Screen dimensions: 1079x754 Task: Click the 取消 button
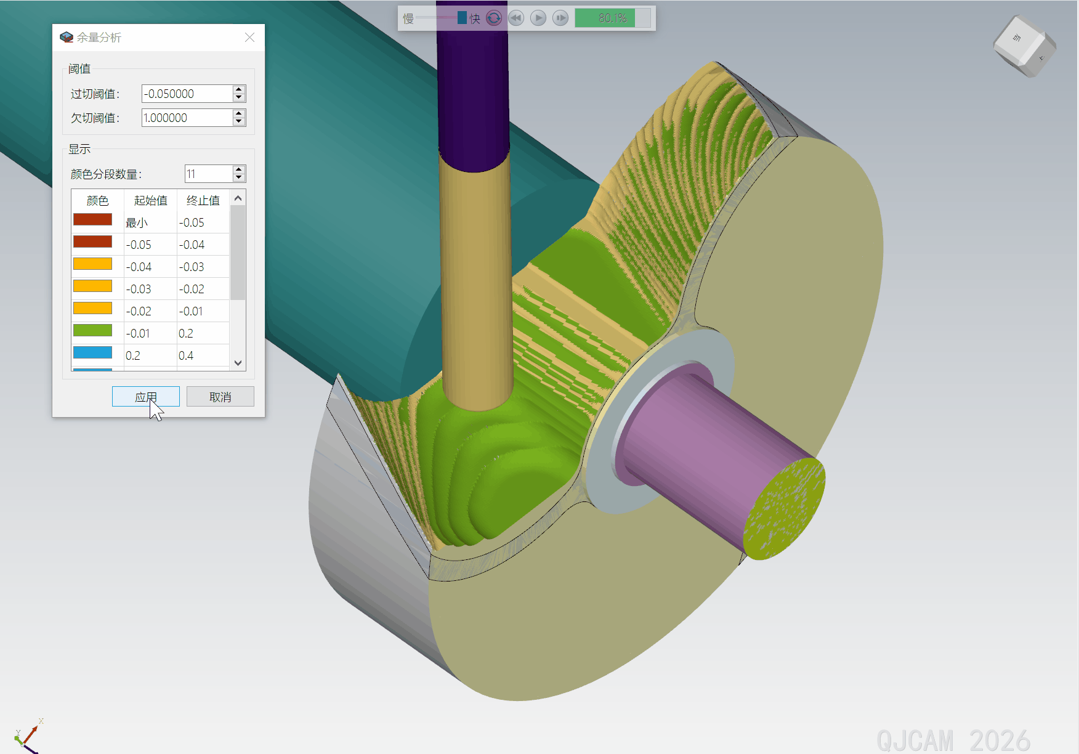(x=220, y=397)
